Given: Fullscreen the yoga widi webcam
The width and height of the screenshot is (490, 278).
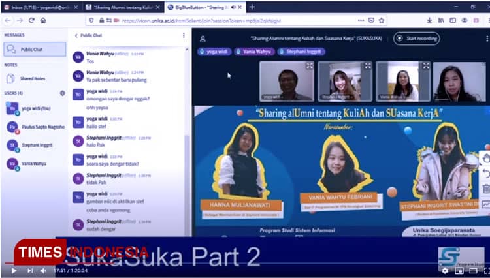Looking at the screenshot, I should tap(310, 66).
